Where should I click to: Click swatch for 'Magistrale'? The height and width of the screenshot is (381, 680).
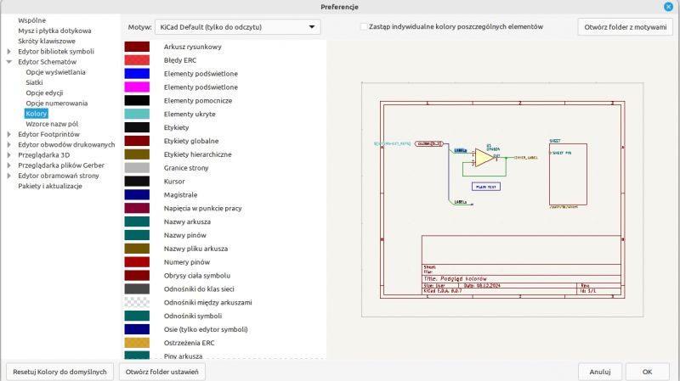pos(137,194)
